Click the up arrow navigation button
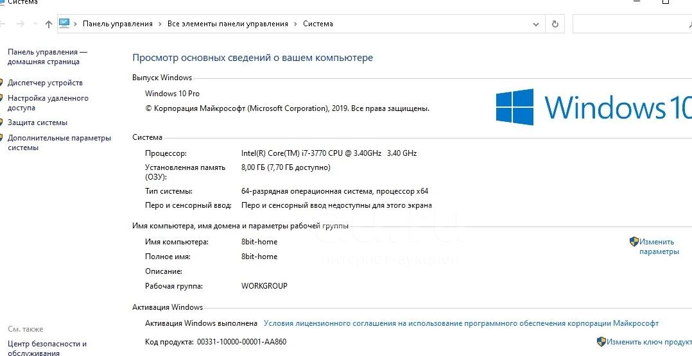 [49, 24]
